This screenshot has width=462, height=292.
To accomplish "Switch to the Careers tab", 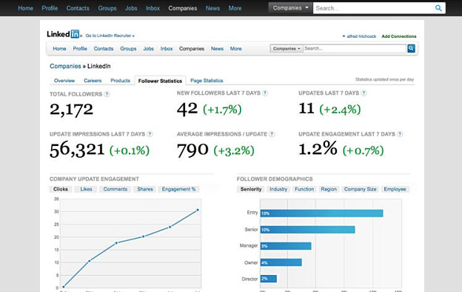I will pyautogui.click(x=93, y=81).
